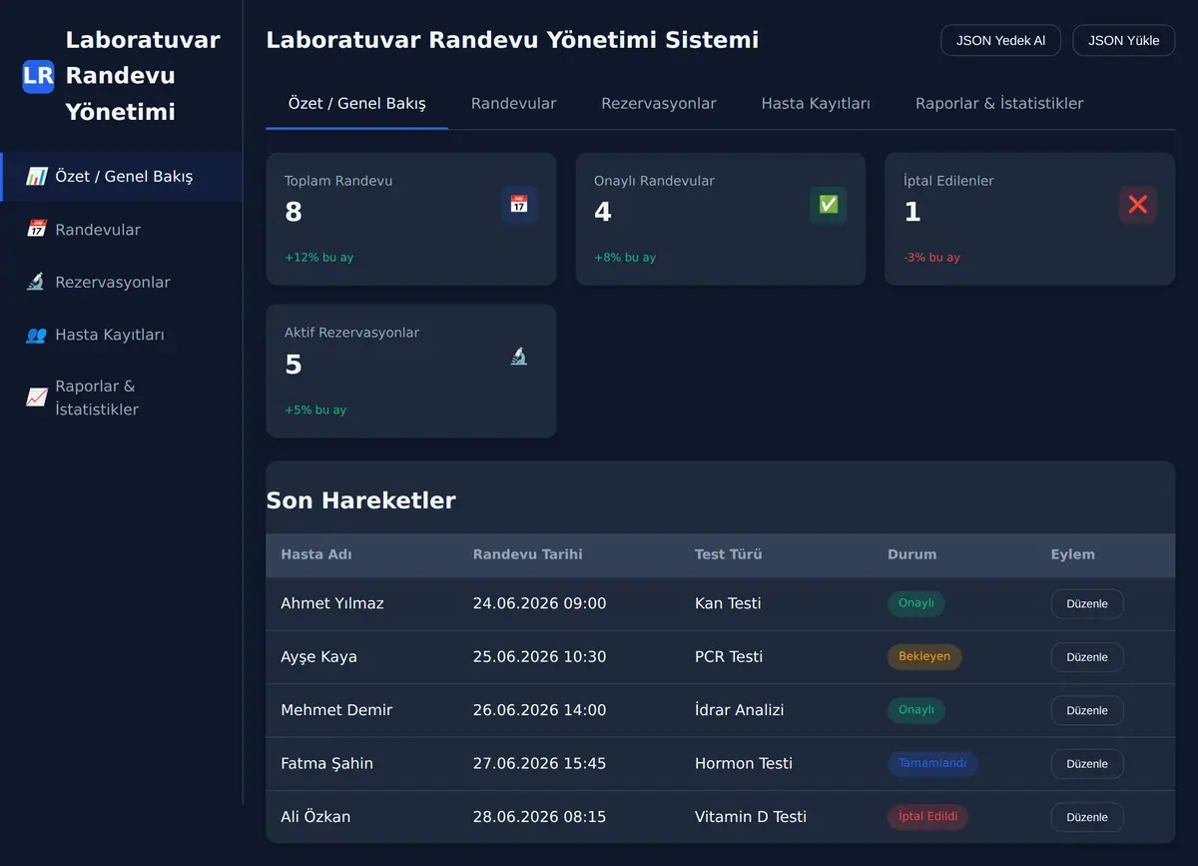Open Raporlar & İstatistikler in the sidebar

pos(121,398)
